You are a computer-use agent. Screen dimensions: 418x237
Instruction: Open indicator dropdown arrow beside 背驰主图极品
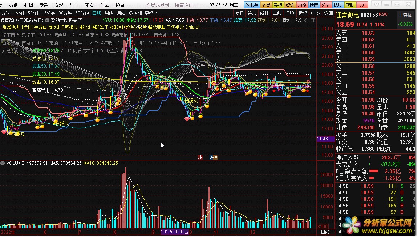(x=47, y=20)
